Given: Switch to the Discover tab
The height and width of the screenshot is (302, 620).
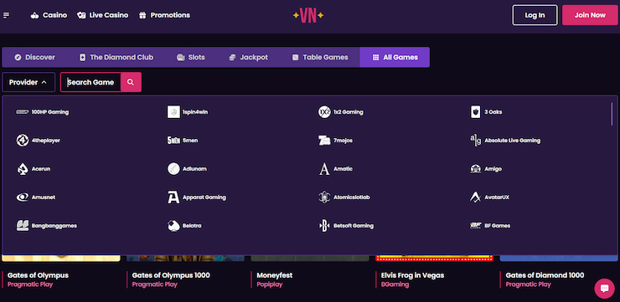Looking at the screenshot, I should point(34,57).
